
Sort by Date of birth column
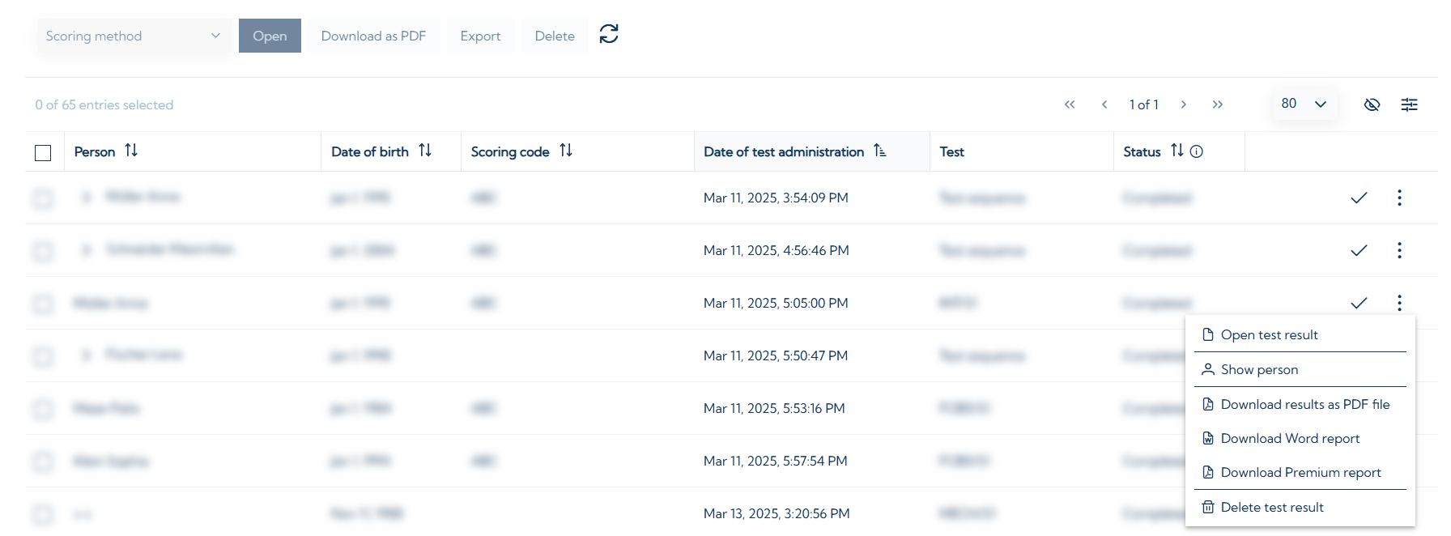425,151
